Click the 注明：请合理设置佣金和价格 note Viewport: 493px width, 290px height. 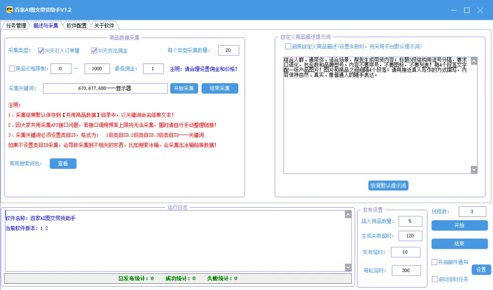(x=204, y=69)
